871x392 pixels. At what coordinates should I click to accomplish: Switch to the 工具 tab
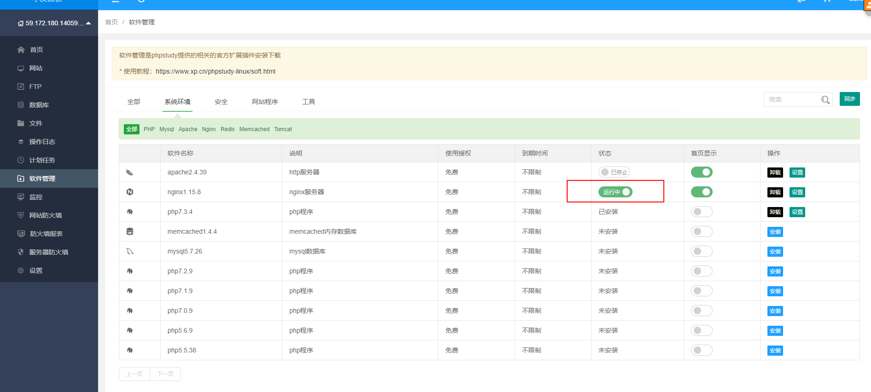[x=308, y=102]
